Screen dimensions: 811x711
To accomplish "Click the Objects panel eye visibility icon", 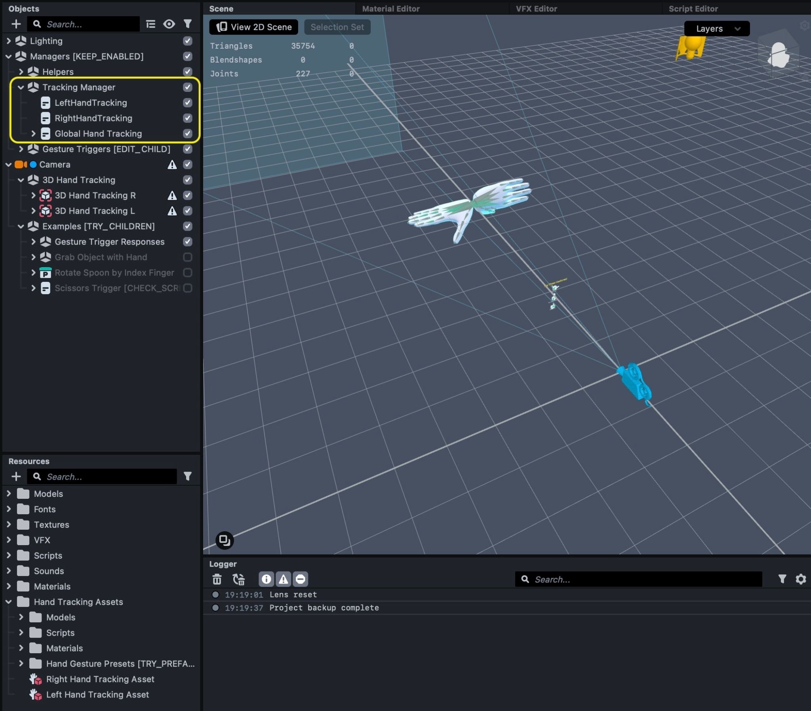I will 169,24.
